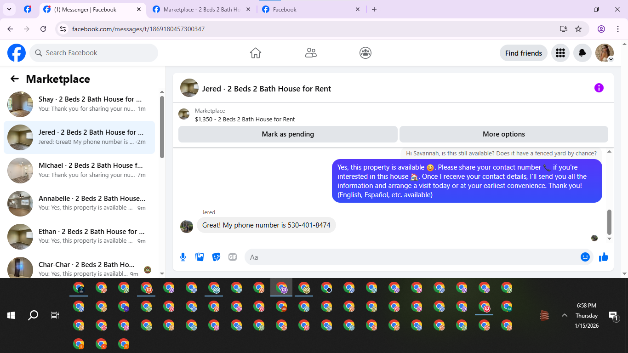Click the Find friends button
Image resolution: width=628 pixels, height=353 pixels.
pos(523,53)
